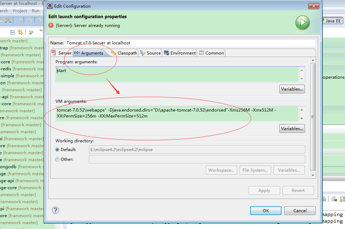Click the Revert button
Image resolution: width=345 pixels, height=229 pixels.
coord(298,191)
